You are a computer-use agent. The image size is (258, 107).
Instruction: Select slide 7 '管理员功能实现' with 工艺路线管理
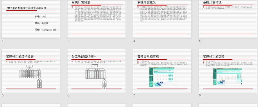click(x=162, y=71)
